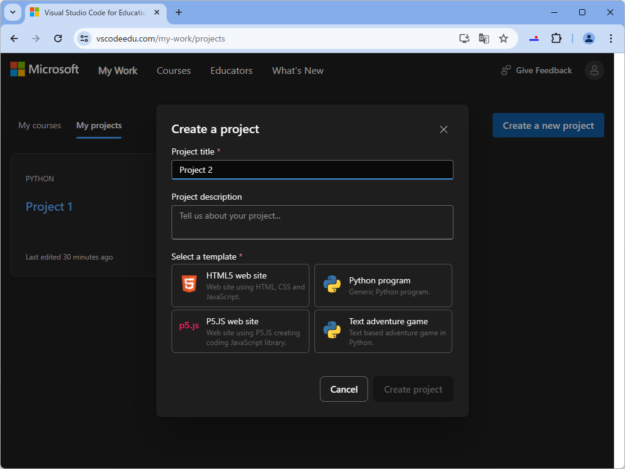625x469 pixels.
Task: Select the HTML5 web site template
Action: pos(240,286)
